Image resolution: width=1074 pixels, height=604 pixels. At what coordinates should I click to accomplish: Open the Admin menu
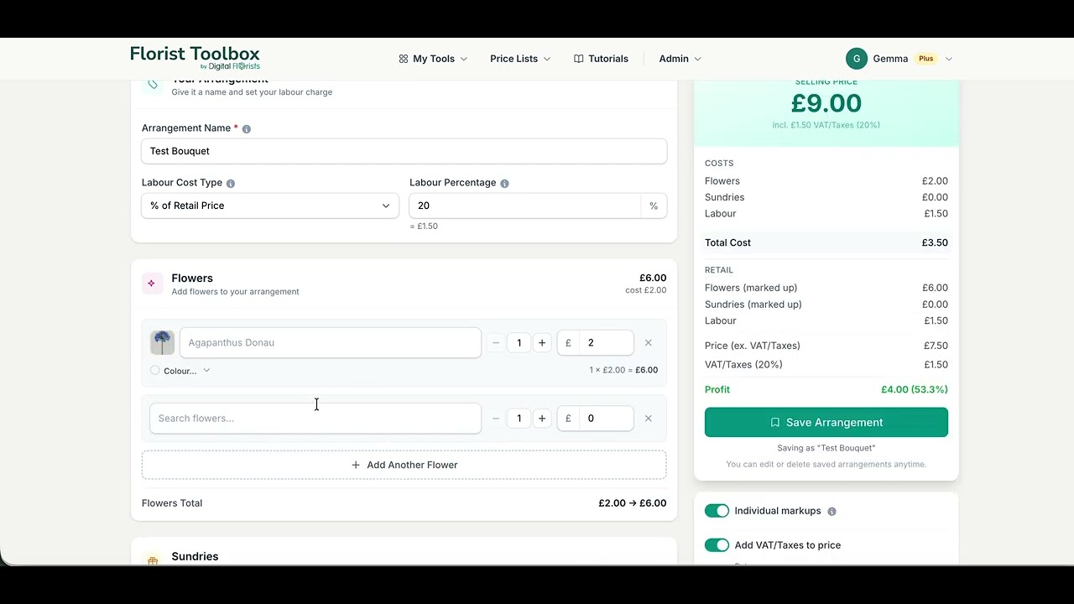pyautogui.click(x=680, y=59)
